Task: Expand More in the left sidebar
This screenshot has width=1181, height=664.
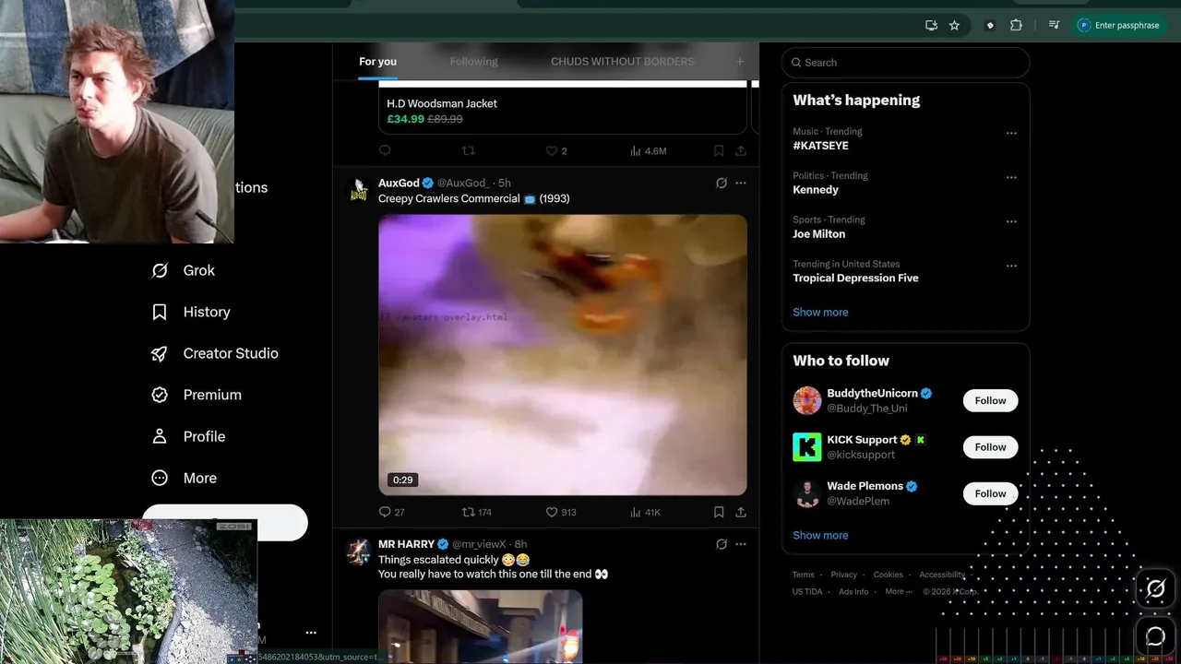Action: point(184,478)
